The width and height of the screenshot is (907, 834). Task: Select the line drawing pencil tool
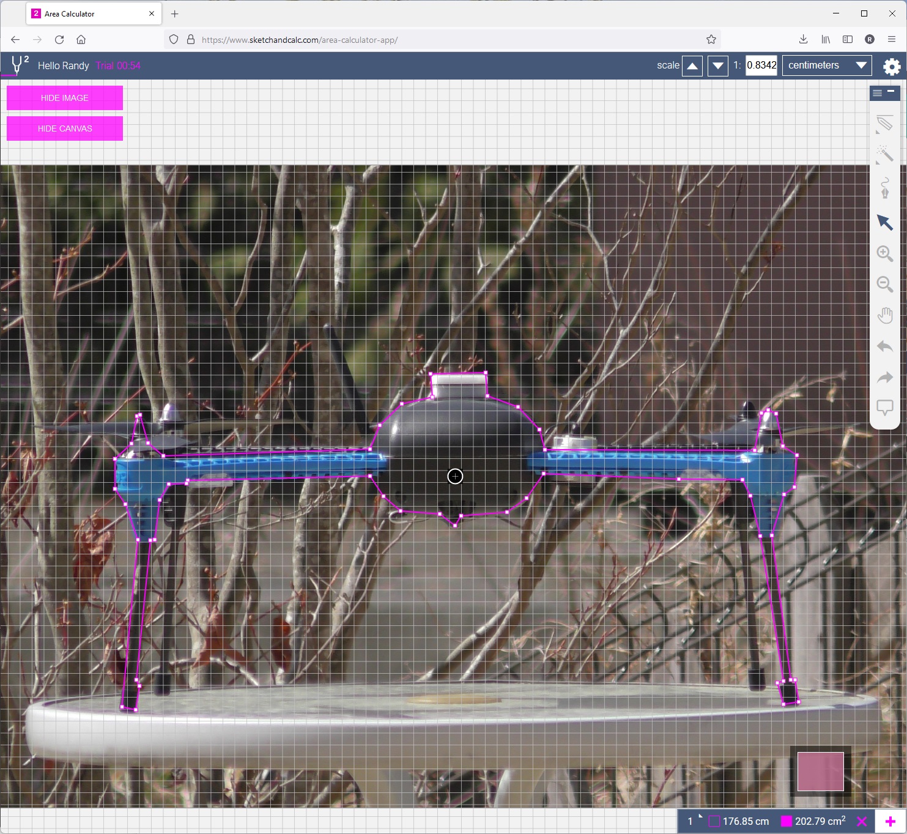point(884,123)
